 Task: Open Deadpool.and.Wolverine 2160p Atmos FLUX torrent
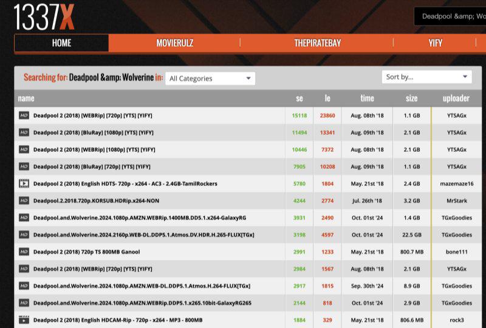(x=143, y=234)
